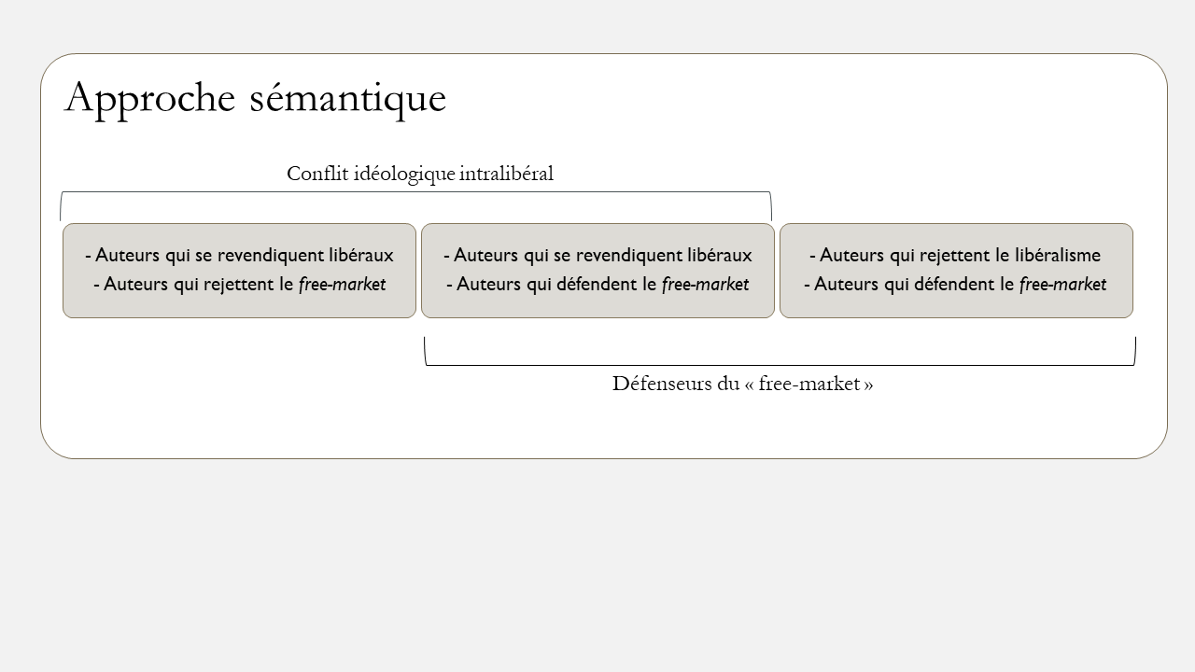Select the "Auteurs qui rejettent le libéralisme" line
Viewport: 1195px width, 672px height.
point(955,255)
